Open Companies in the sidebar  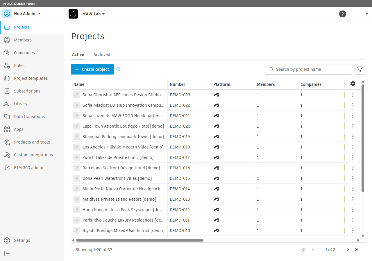pos(32,53)
